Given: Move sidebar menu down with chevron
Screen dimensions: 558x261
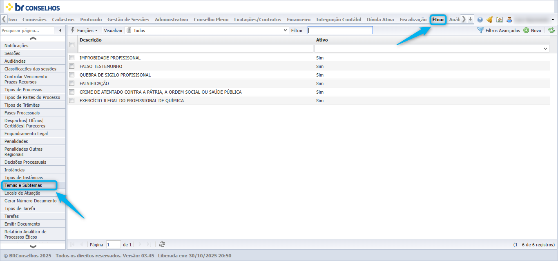Looking at the screenshot, I should [x=33, y=246].
